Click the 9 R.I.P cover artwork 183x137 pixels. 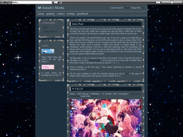point(106,118)
